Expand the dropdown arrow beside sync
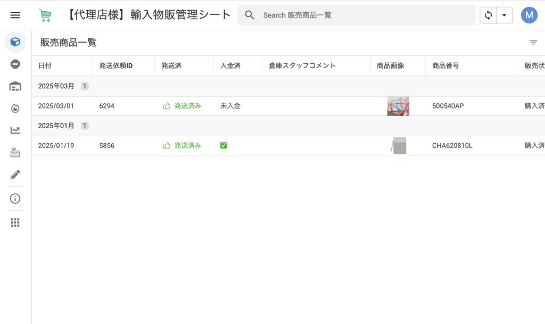The height and width of the screenshot is (324, 545). 504,15
